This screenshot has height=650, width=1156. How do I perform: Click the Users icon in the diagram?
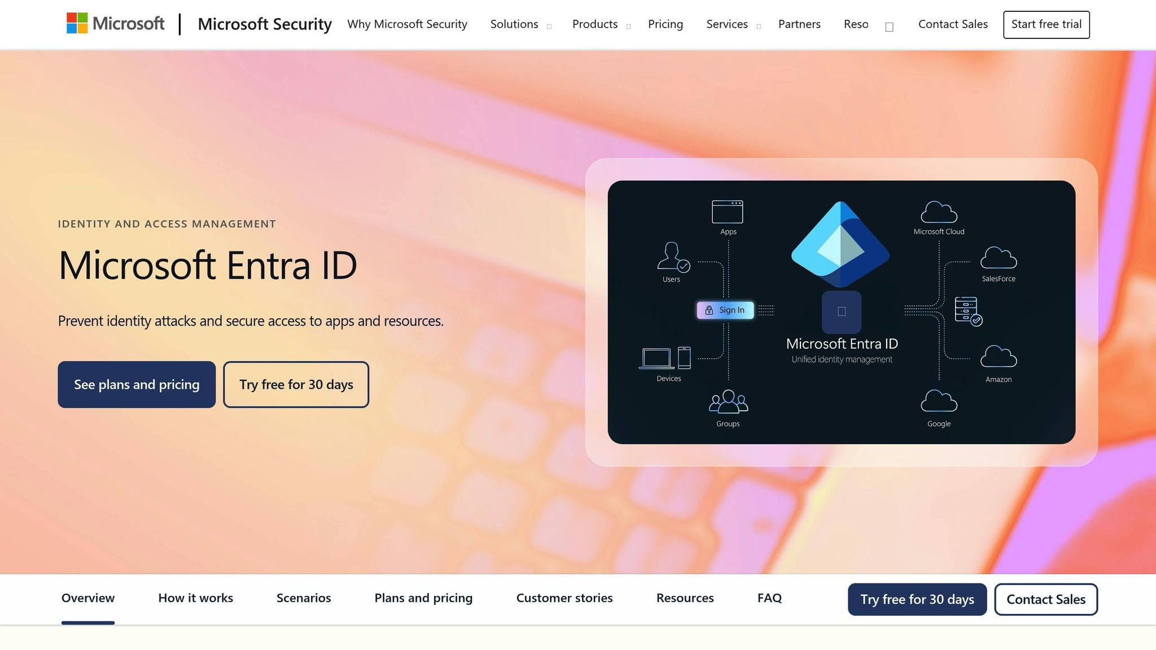click(x=672, y=257)
